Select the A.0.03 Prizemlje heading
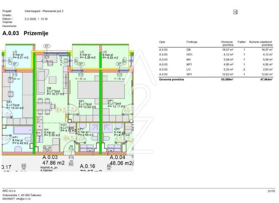The image size is (279, 203). 25,33
